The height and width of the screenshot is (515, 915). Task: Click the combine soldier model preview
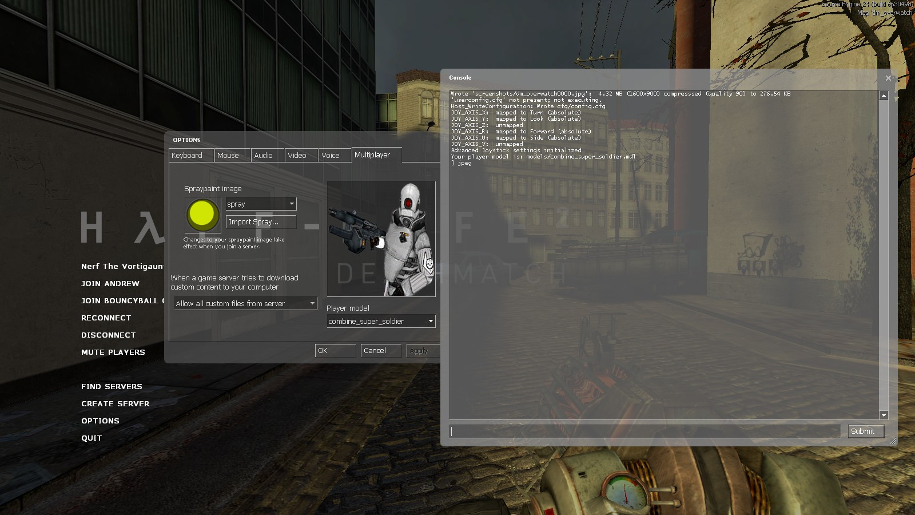click(x=381, y=238)
